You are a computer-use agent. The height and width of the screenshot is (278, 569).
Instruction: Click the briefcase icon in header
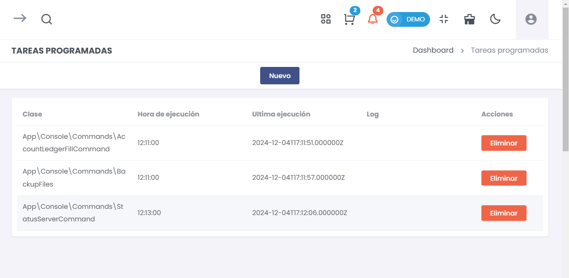click(469, 19)
